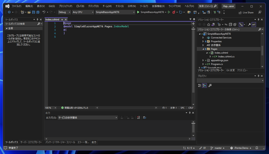Image resolution: width=269 pixels, height=154 pixels.
Task: Click the Clear All icon in Output panel
Action: [x=139, y=117]
